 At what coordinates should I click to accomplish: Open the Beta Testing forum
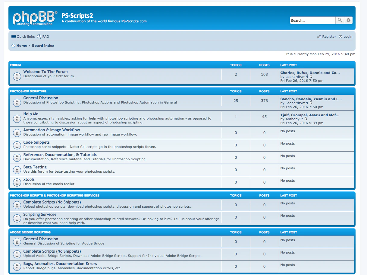click(x=35, y=167)
